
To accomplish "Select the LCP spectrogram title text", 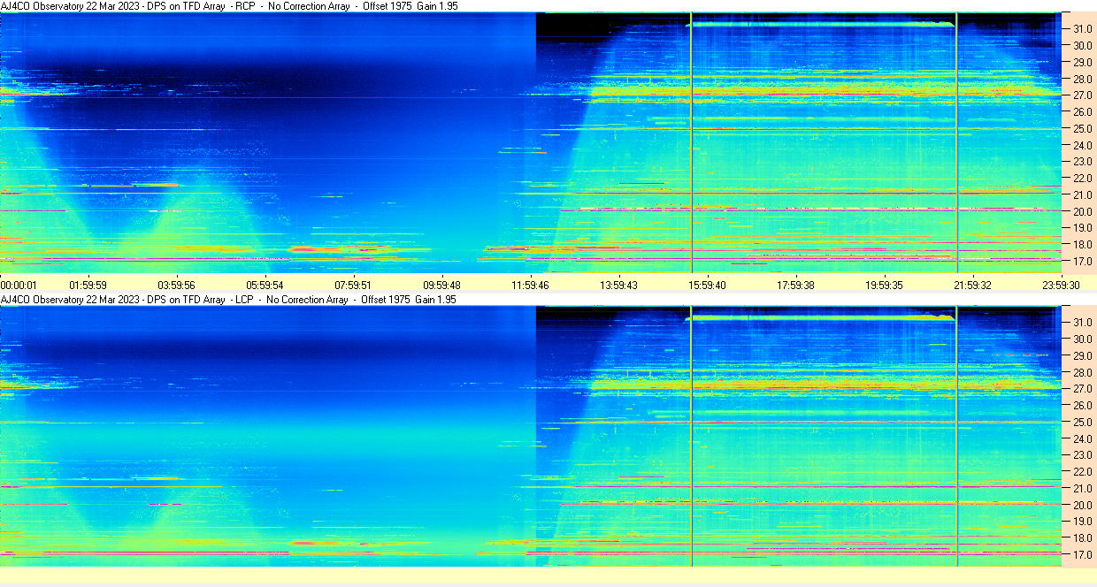I will click(x=228, y=300).
